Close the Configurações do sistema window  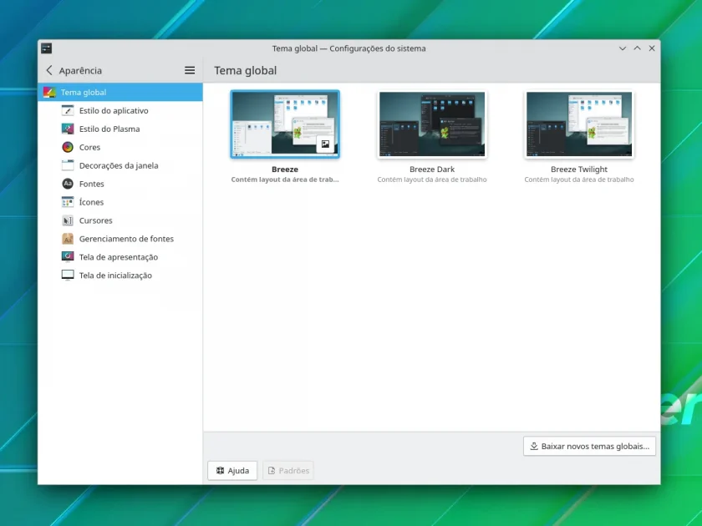(652, 48)
